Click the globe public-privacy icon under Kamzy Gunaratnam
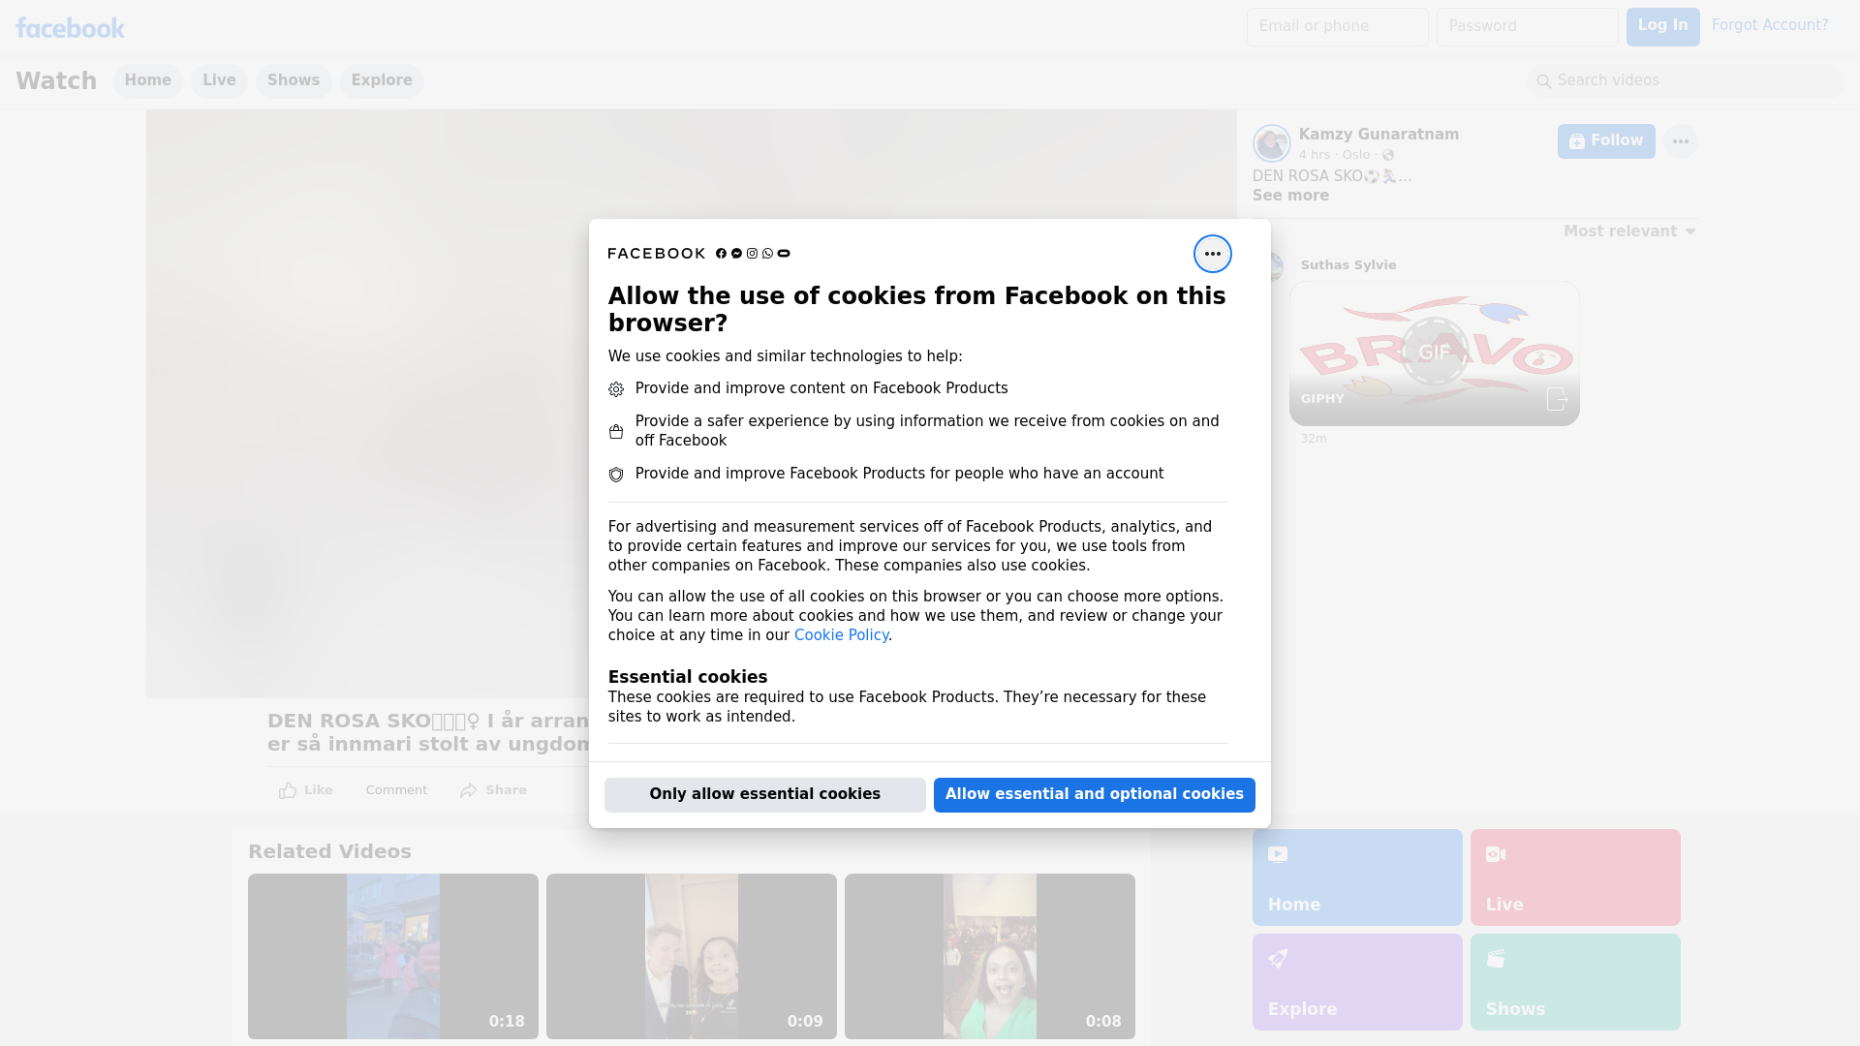The image size is (1860, 1046). pos(1387,155)
